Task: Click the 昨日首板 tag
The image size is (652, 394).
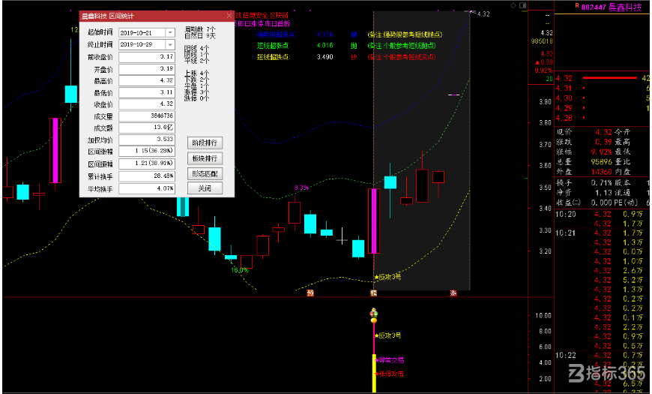Action: click(277, 24)
